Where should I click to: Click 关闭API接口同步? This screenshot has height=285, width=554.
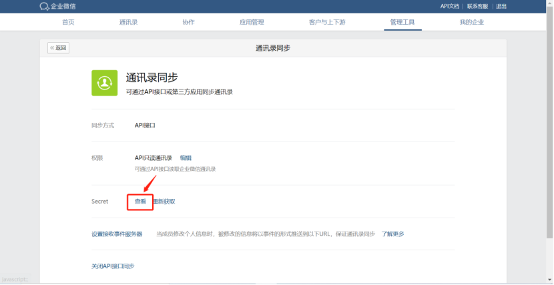point(113,266)
